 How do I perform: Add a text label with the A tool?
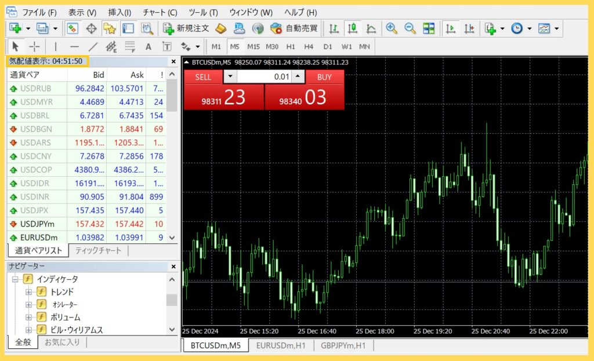(148, 46)
